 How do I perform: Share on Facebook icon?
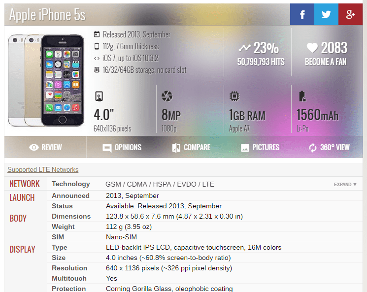(x=302, y=14)
